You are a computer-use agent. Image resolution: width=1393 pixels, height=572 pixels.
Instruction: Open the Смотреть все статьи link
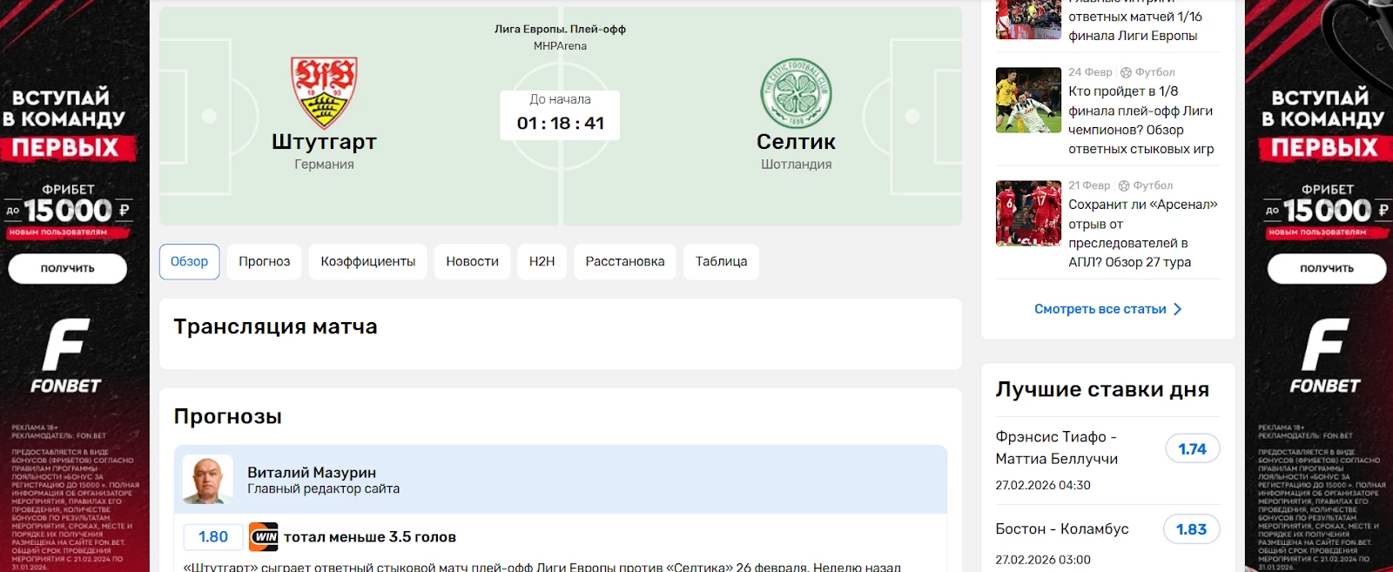[1100, 309]
